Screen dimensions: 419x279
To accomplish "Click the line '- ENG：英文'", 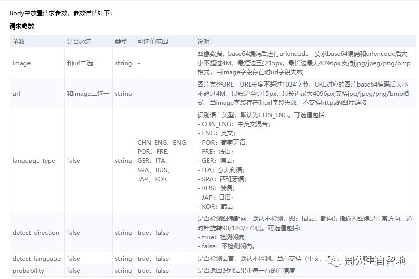I will 217,133.
